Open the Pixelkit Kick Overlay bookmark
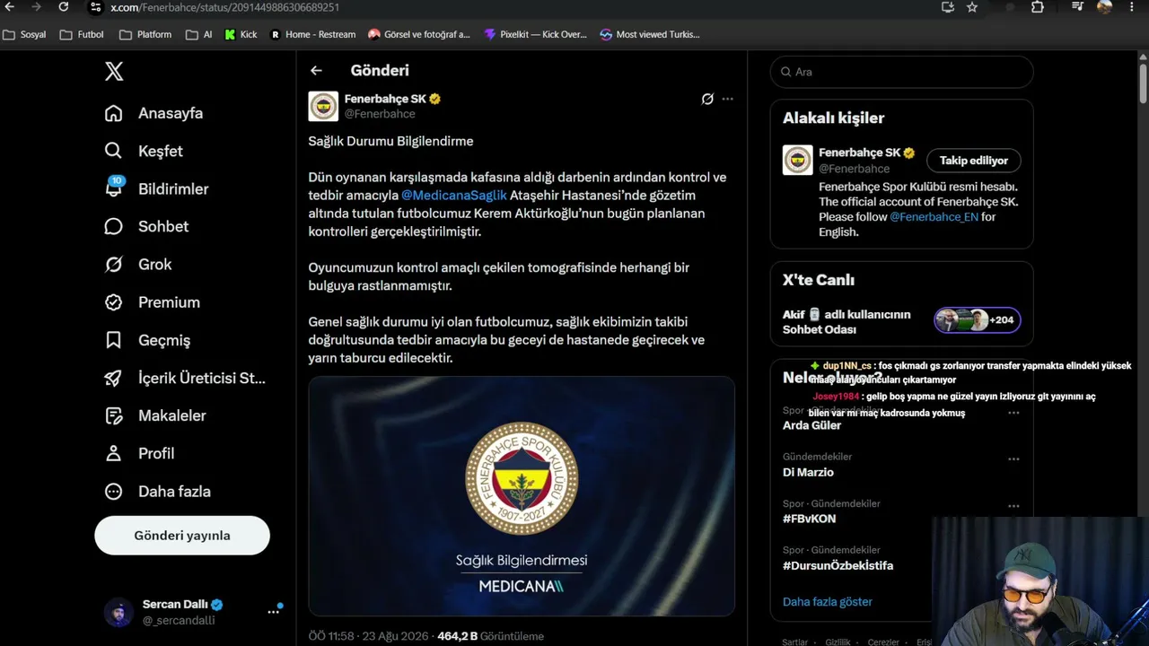 coord(536,34)
